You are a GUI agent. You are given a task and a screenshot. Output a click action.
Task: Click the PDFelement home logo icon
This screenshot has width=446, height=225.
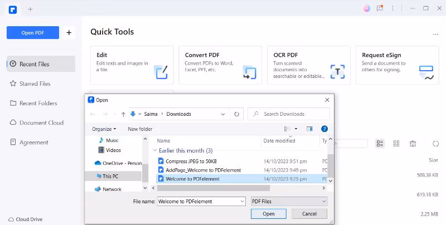point(13,9)
